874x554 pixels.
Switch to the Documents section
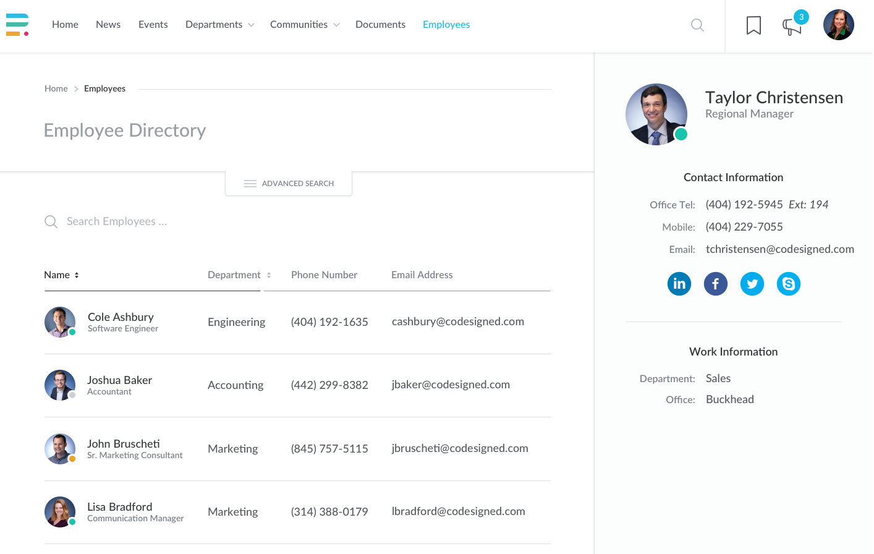[380, 24]
